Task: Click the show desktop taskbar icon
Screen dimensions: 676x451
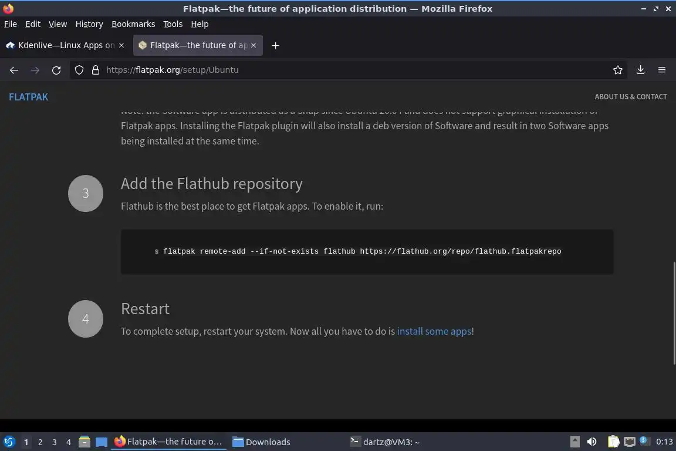Action: click(x=102, y=442)
